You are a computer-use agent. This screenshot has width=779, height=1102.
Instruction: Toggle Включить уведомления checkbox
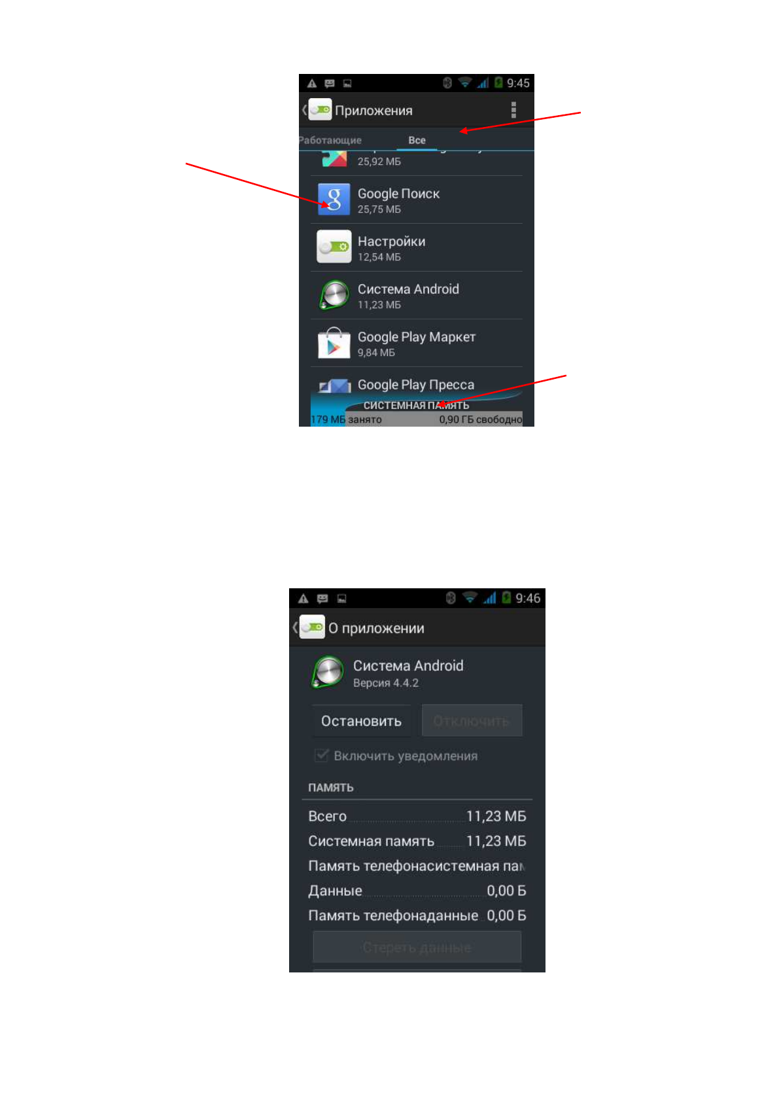pyautogui.click(x=321, y=755)
